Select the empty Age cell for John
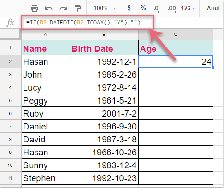This screenshot has width=224, height=188. 176,74
